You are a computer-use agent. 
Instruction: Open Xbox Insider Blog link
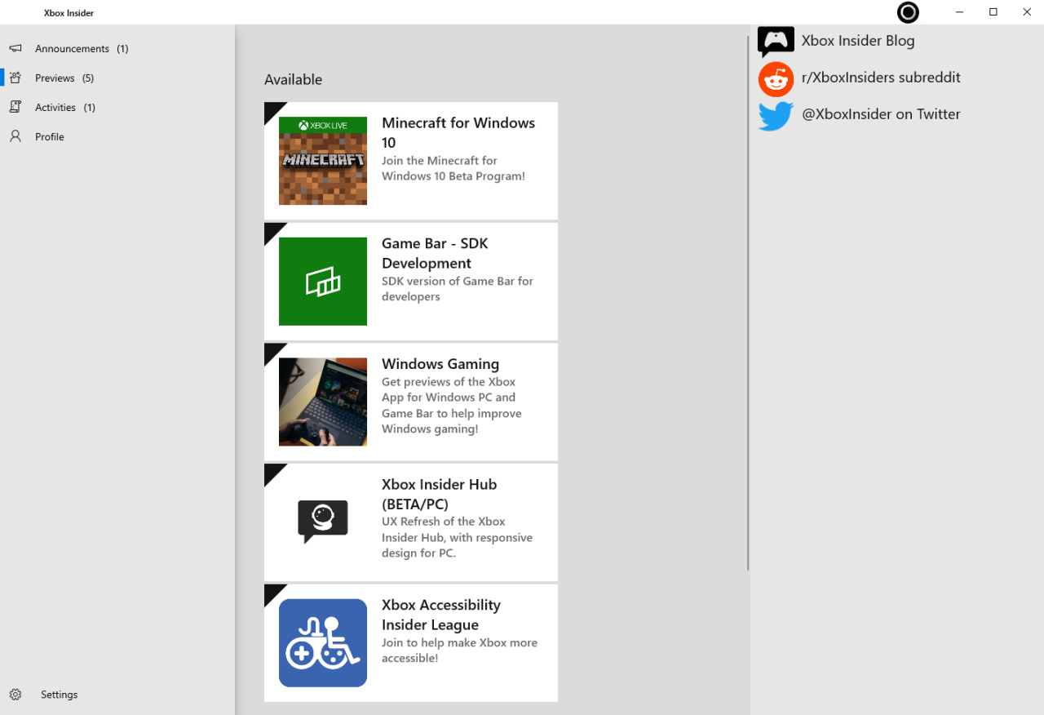858,41
